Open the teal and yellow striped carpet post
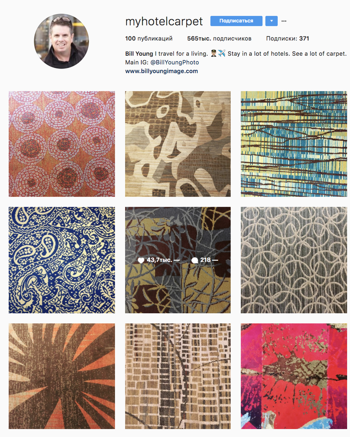350x437 pixels. pyautogui.click(x=294, y=144)
